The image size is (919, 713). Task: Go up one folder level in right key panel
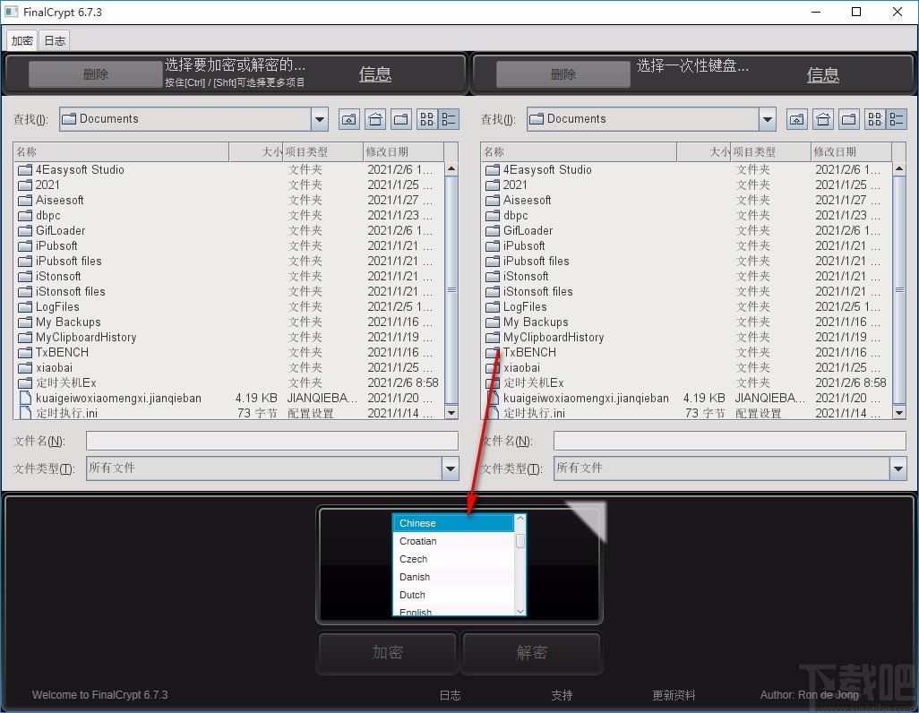pyautogui.click(x=797, y=119)
